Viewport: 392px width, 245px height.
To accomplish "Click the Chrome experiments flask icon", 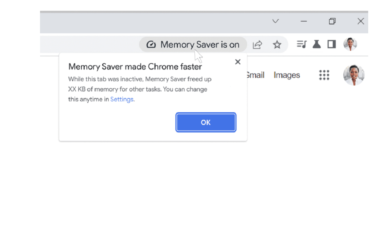I will pyautogui.click(x=316, y=44).
